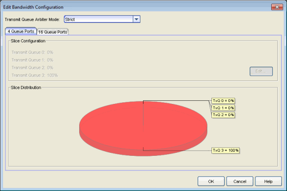This screenshot has width=287, height=191.
Task: Select the Transmit Queue 1 percentage line
Action: [32, 60]
